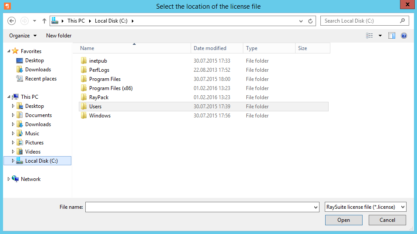Click New folder in toolbar
Viewport: 417px width, 234px height.
(59, 36)
